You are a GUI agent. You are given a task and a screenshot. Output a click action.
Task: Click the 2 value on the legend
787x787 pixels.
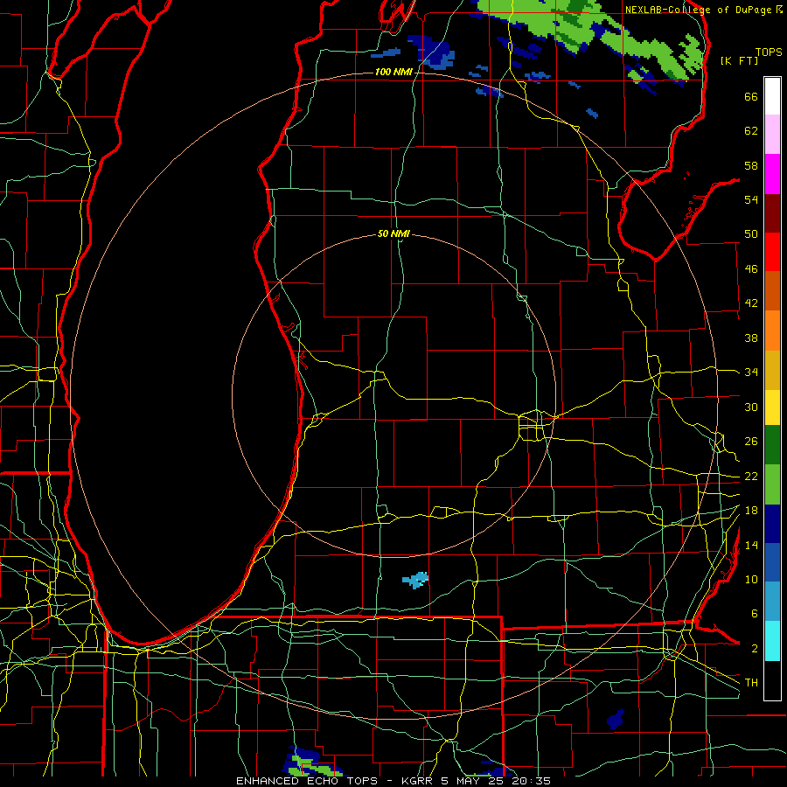click(754, 649)
